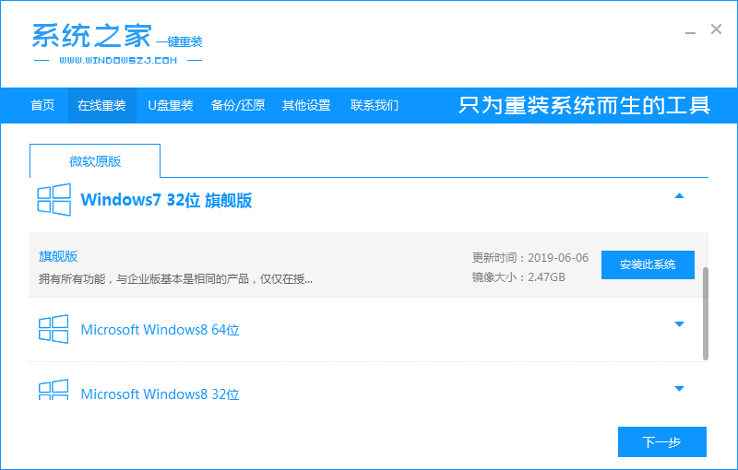Click the 更新时间：2019-06-06 text
The height and width of the screenshot is (470, 738).
(x=530, y=257)
